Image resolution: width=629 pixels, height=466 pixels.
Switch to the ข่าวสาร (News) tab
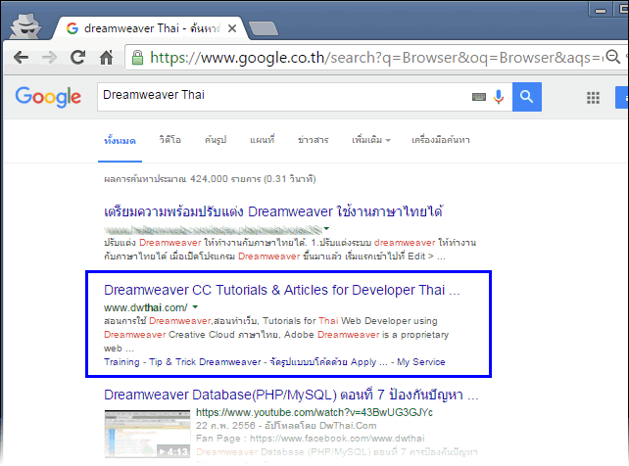pyautogui.click(x=313, y=140)
